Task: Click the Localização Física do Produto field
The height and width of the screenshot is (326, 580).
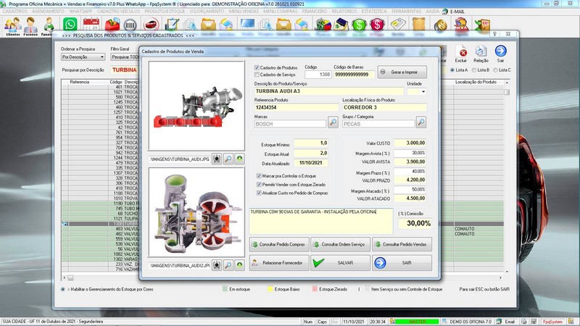Action: click(x=384, y=107)
